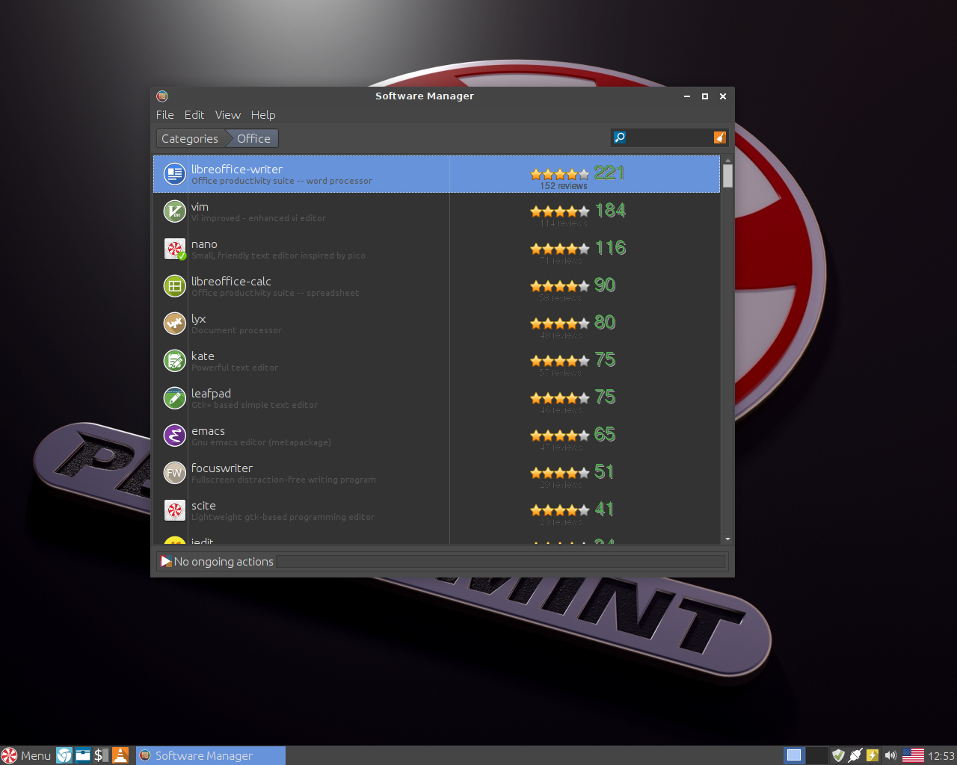Click the ongoing actions status icon
Viewport: 957px width, 765px height.
coord(166,561)
